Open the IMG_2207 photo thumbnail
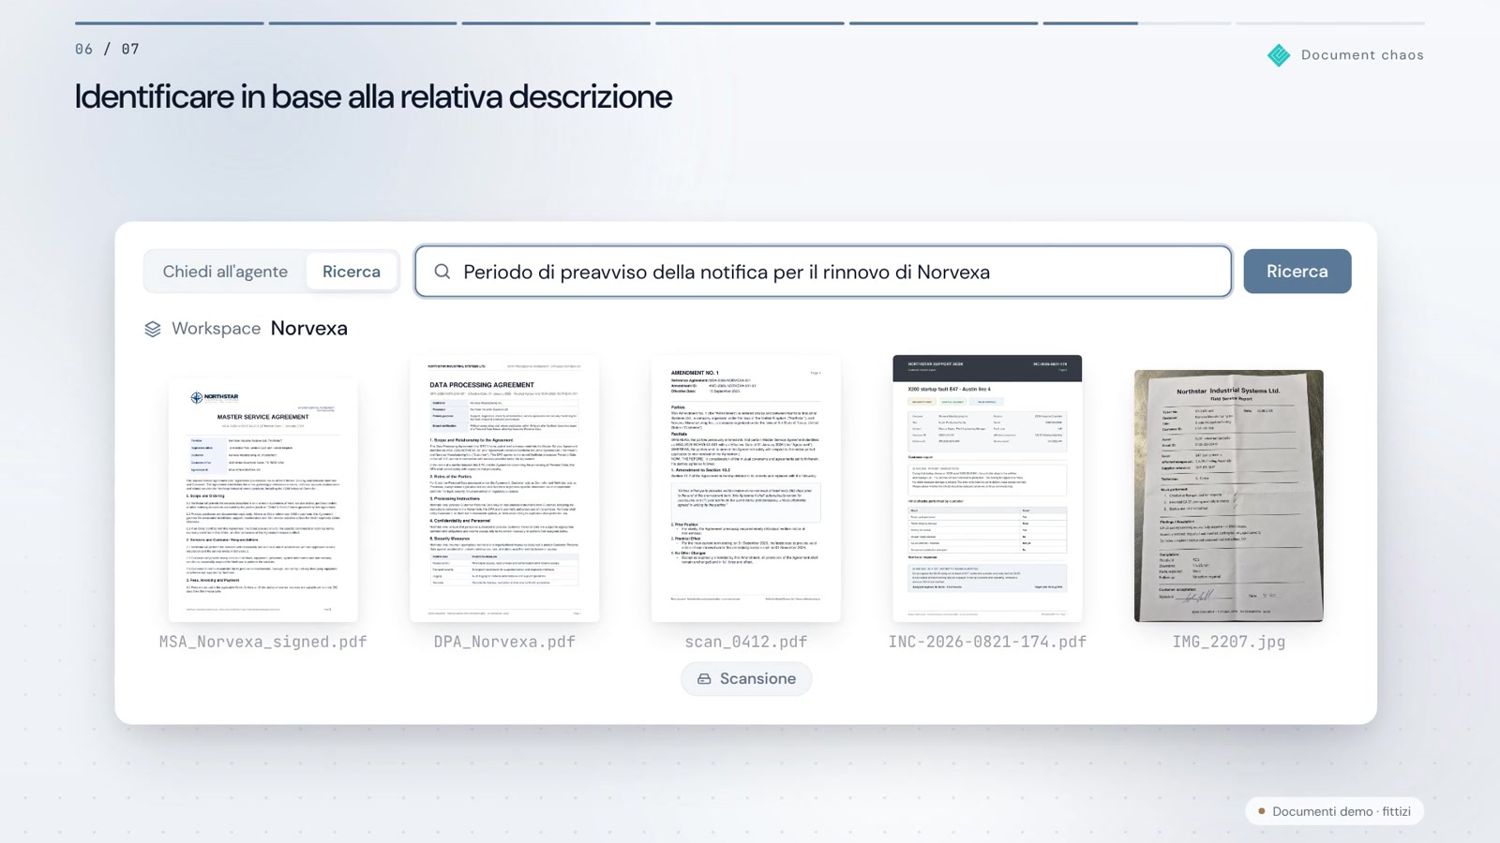The width and height of the screenshot is (1500, 843). [x=1229, y=495]
